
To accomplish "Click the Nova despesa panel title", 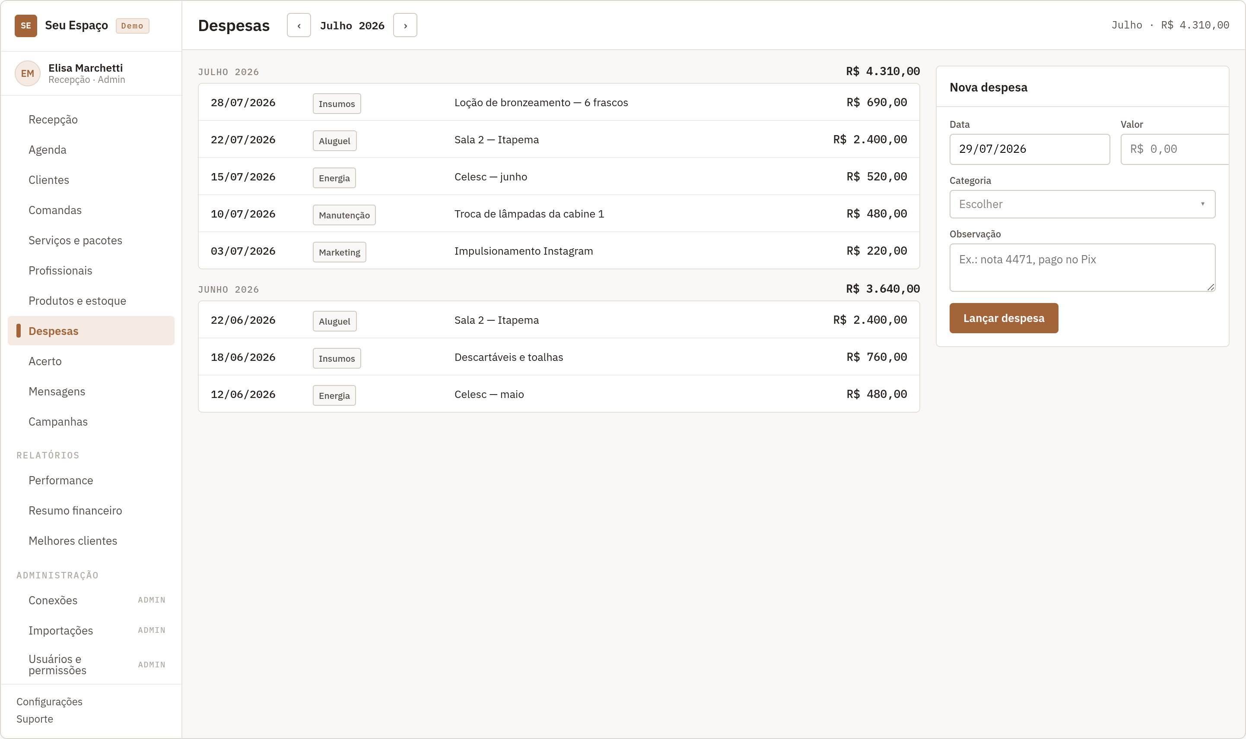I will click(x=989, y=87).
